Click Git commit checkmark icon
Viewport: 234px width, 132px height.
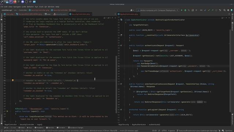click(x=209, y=10)
